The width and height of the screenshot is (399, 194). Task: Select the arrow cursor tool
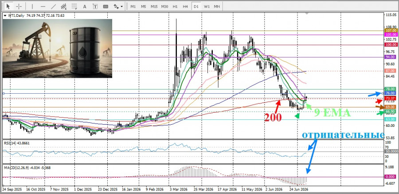[8, 6]
